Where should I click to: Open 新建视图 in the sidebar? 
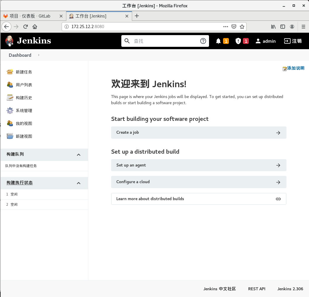[x=24, y=136]
